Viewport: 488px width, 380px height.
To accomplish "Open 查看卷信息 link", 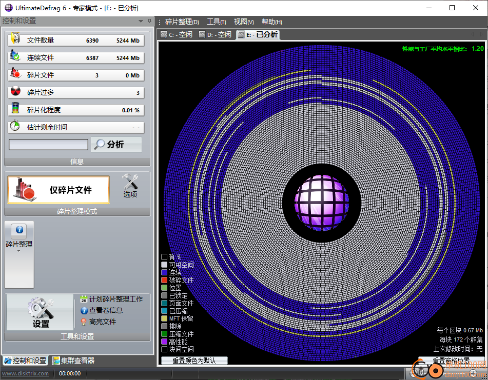I will (106, 310).
